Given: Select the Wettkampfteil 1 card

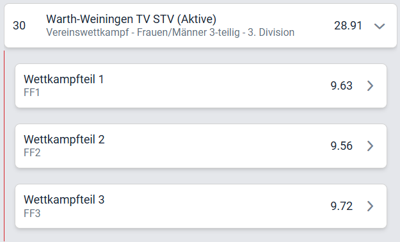Looking at the screenshot, I should [201, 86].
